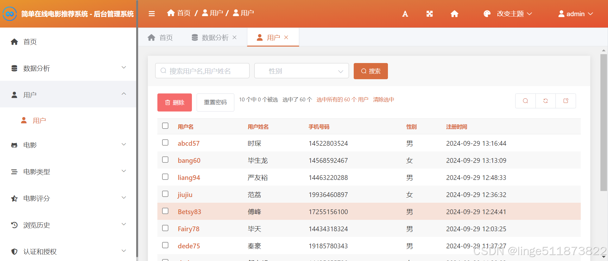608x261 pixels.
Task: Expand the 电影 sidebar chevron
Action: tap(124, 144)
